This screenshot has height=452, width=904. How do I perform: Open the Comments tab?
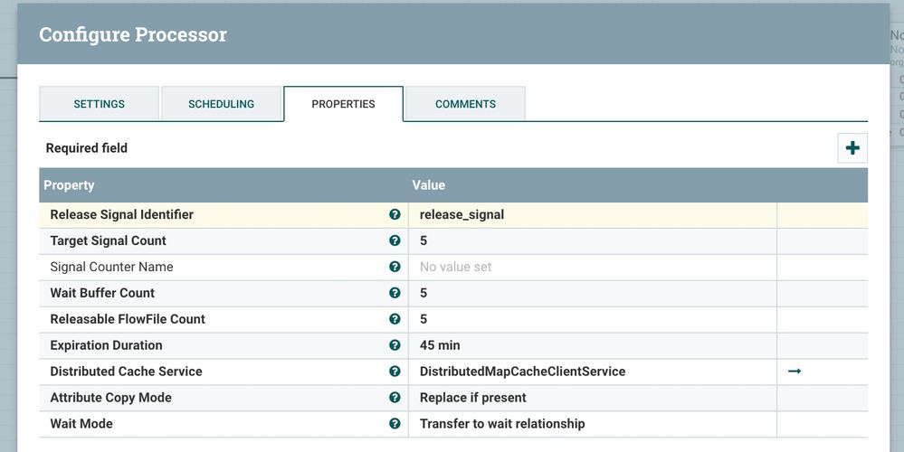[465, 104]
